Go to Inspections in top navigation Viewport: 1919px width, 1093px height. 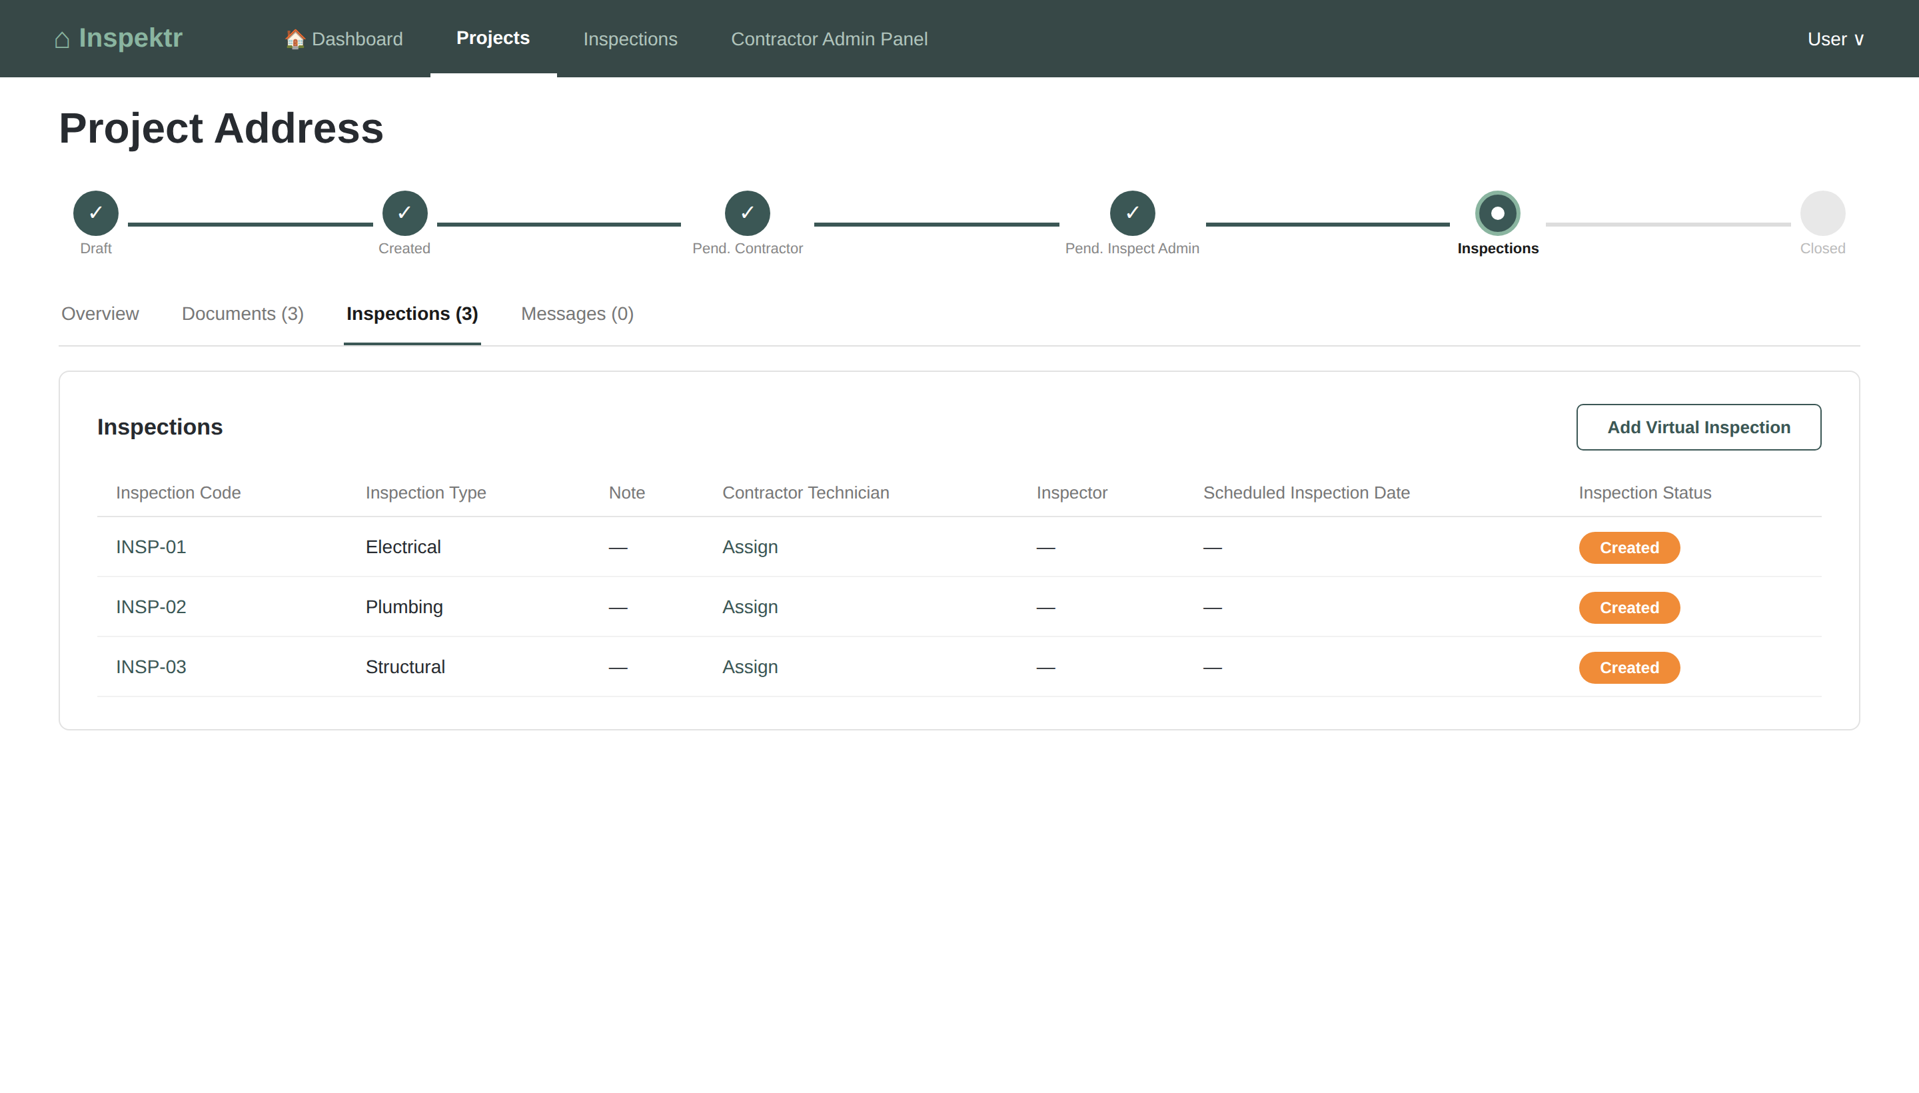pyautogui.click(x=630, y=39)
